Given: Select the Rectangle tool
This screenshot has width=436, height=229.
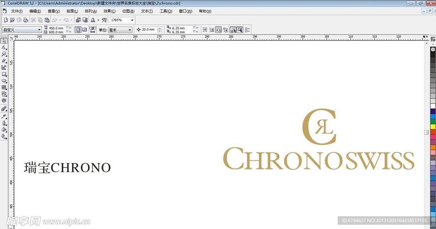Looking at the screenshot, I should 4,74.
